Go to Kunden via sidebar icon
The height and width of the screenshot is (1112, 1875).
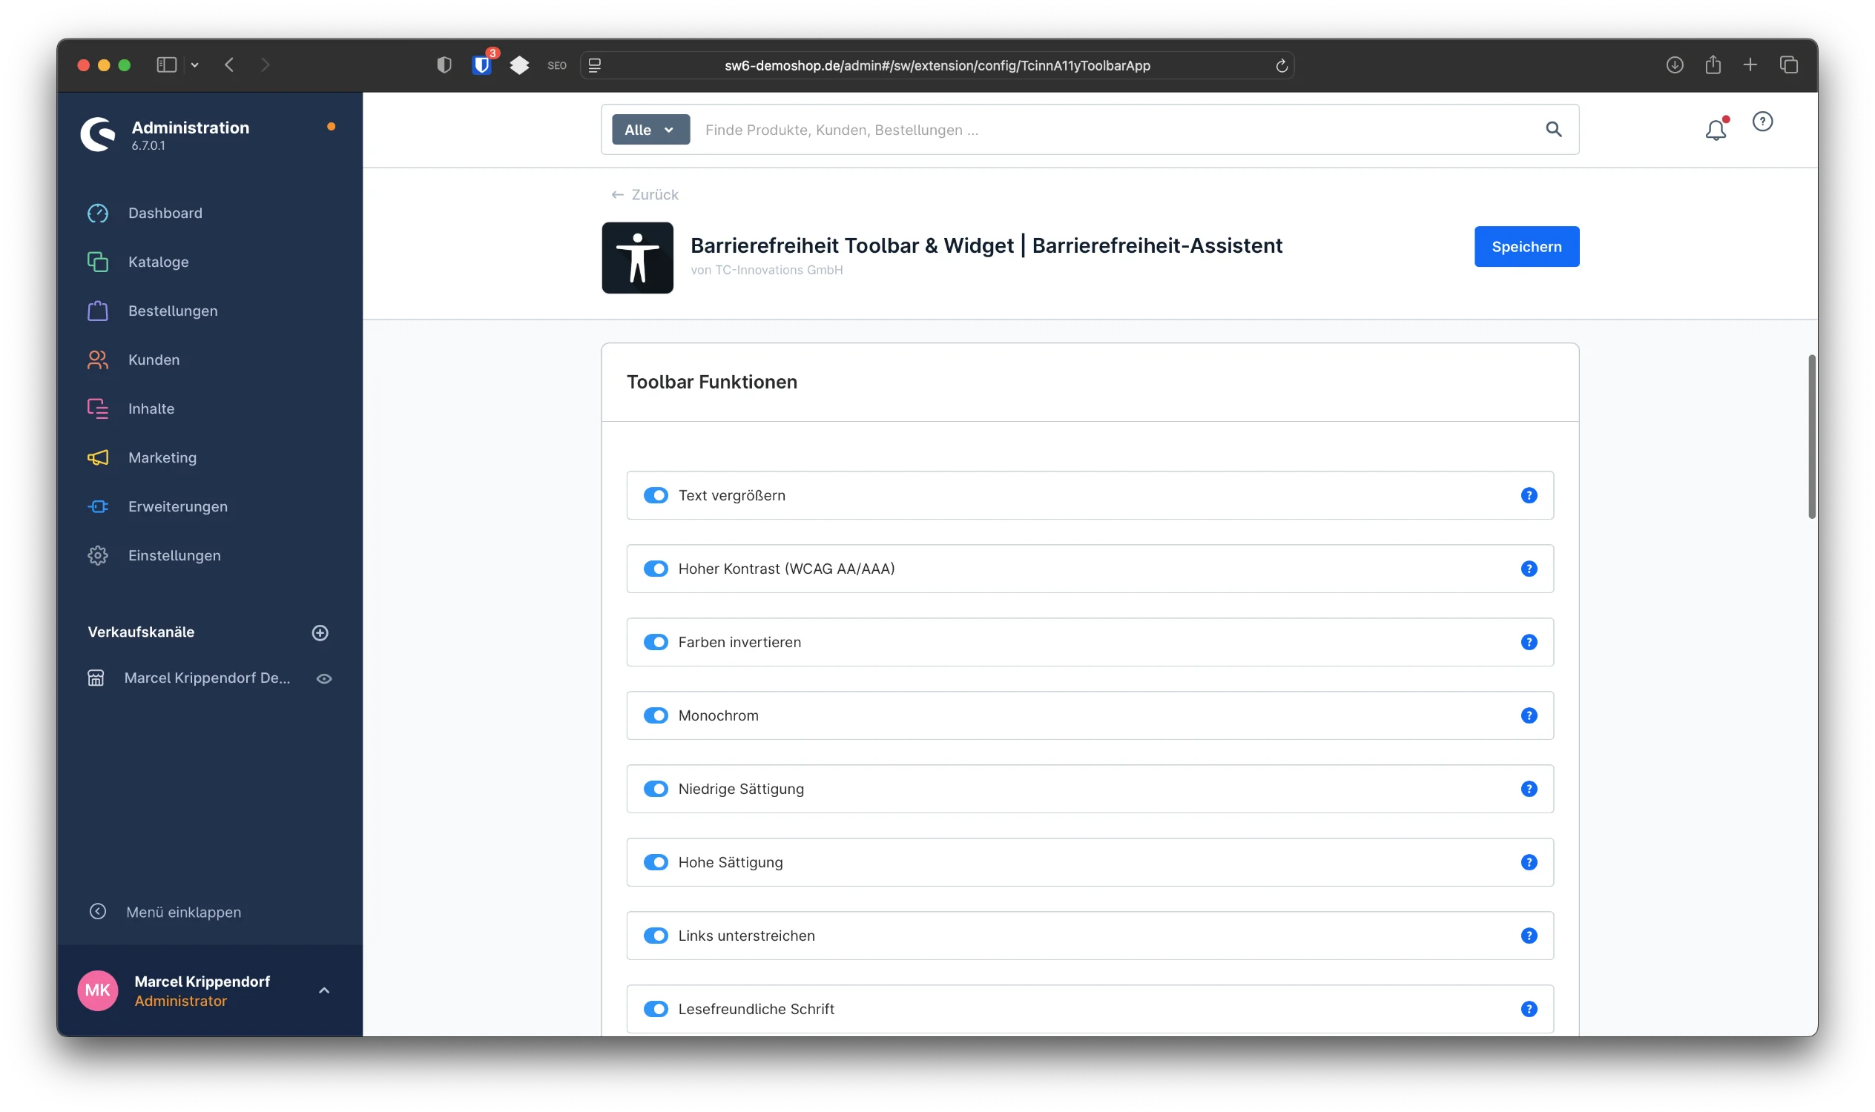click(154, 360)
